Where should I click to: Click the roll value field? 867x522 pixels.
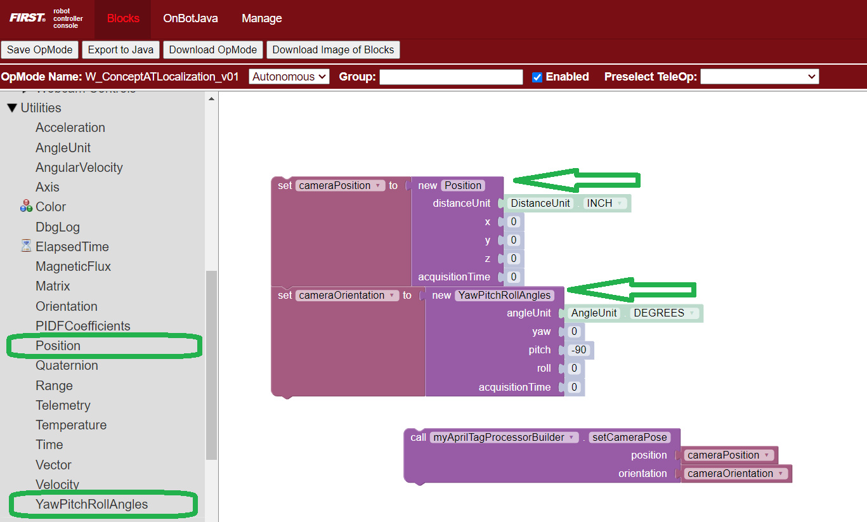point(573,369)
